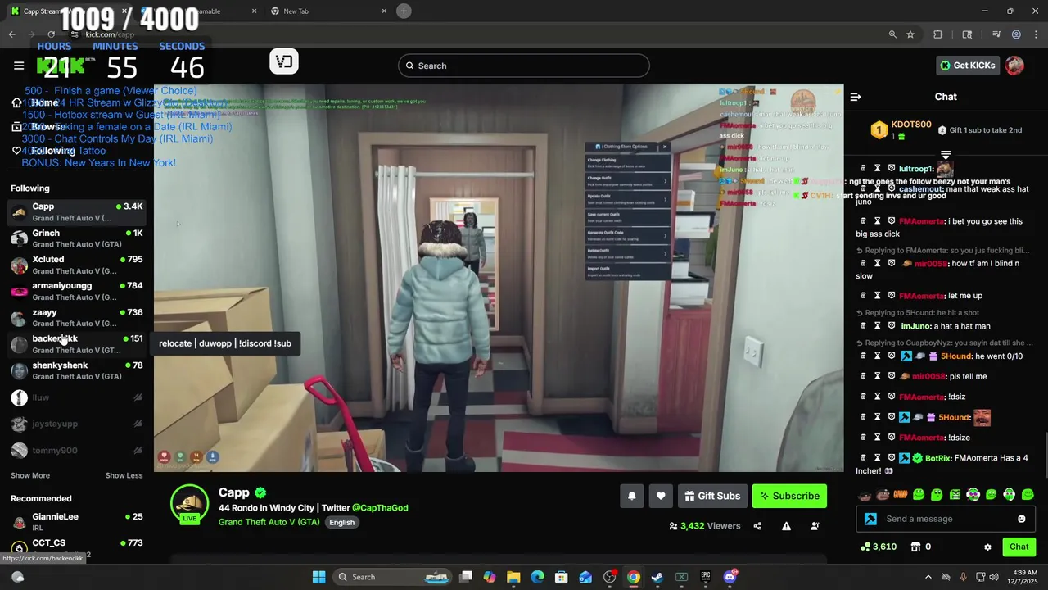Timeout cashemout using the hourglass icon
Screen dimensions: 1048x590
click(x=877, y=188)
